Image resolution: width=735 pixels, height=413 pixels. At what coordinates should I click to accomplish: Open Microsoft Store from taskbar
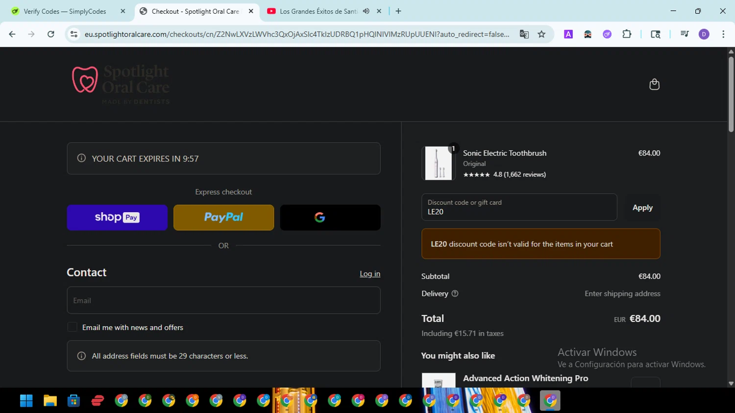73,401
